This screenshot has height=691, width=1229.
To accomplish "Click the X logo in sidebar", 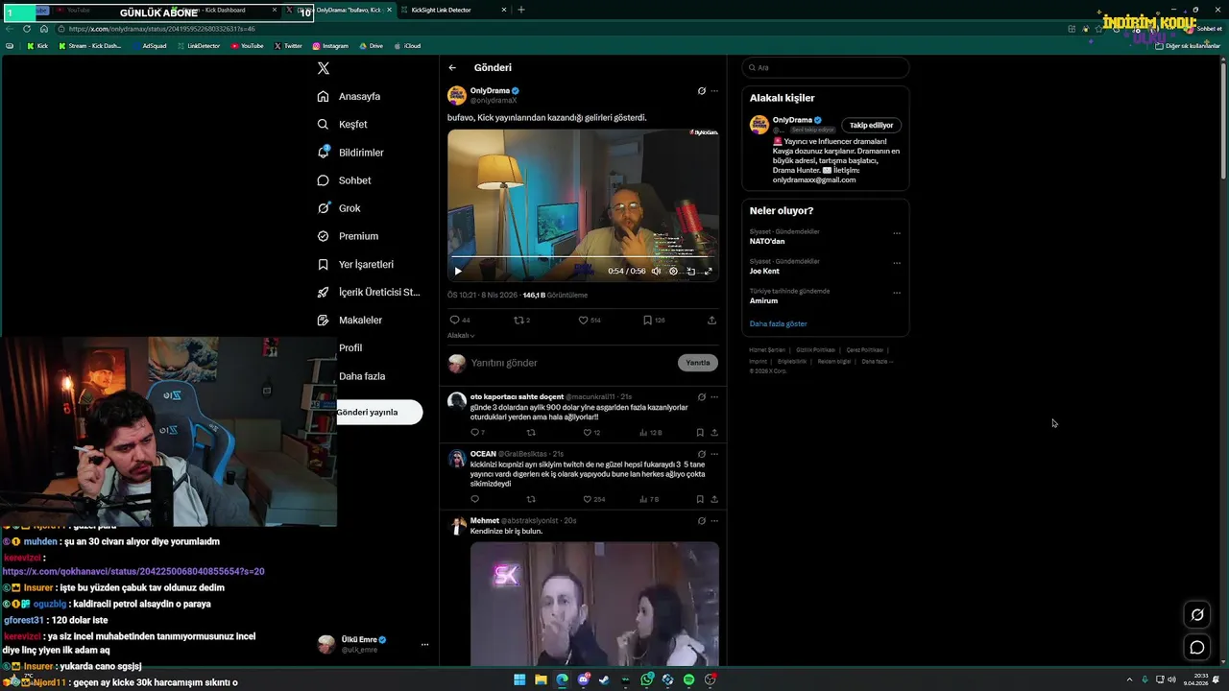I will click(x=324, y=68).
